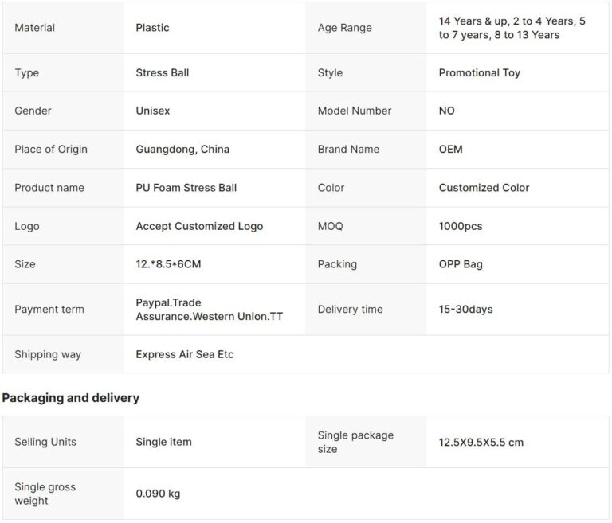Select 'Express Air Sea Etc' shipping value
The width and height of the screenshot is (612, 523).
point(185,355)
